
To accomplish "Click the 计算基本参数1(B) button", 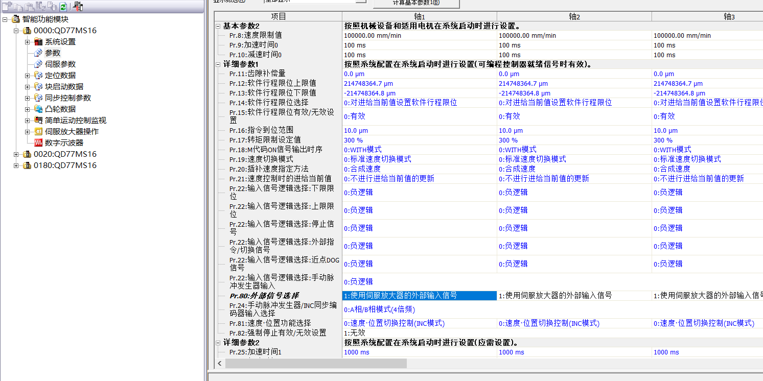I will 416,3.
